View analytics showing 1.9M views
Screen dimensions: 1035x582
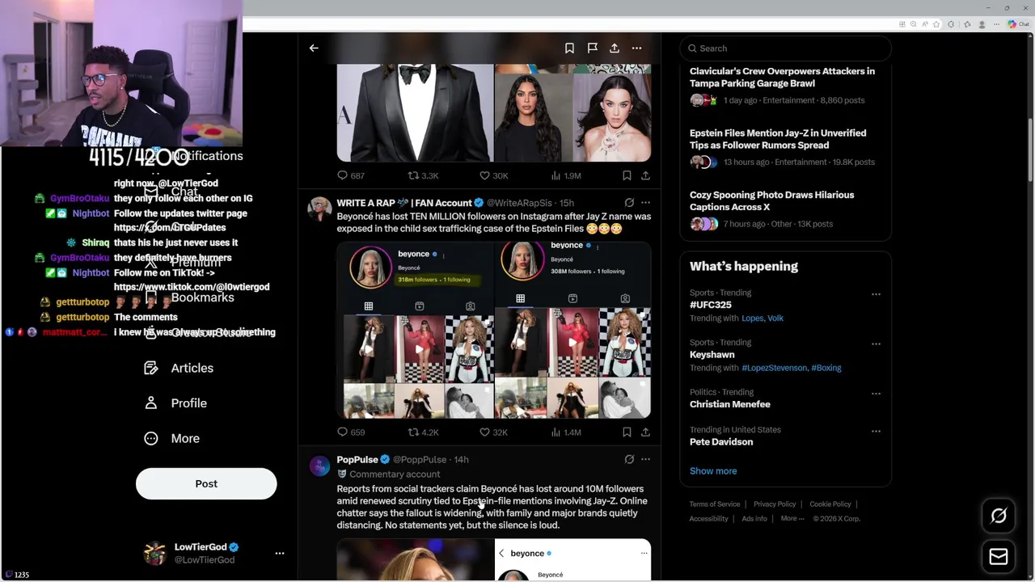(566, 175)
